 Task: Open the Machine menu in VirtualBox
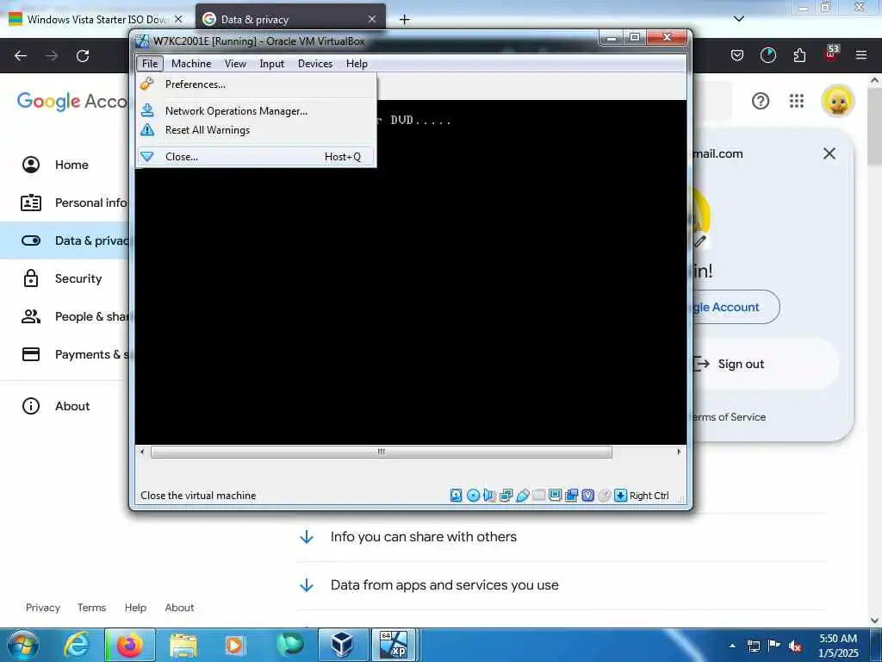tap(191, 64)
